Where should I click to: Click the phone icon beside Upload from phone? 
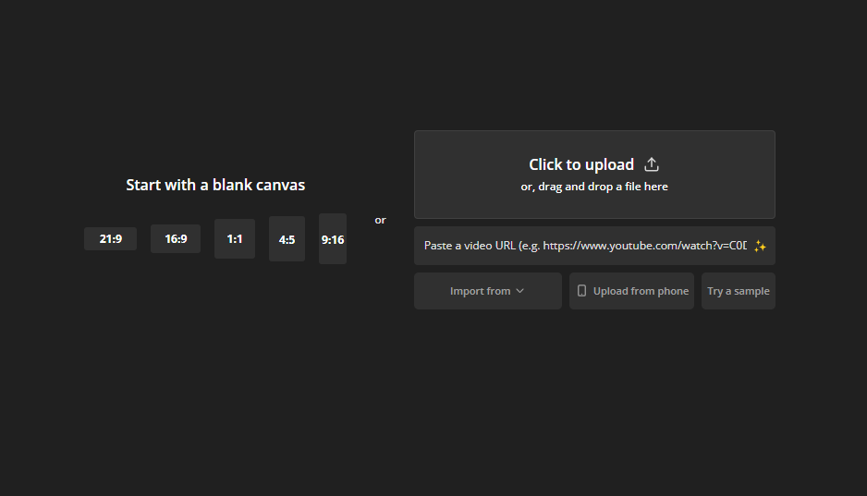(581, 291)
